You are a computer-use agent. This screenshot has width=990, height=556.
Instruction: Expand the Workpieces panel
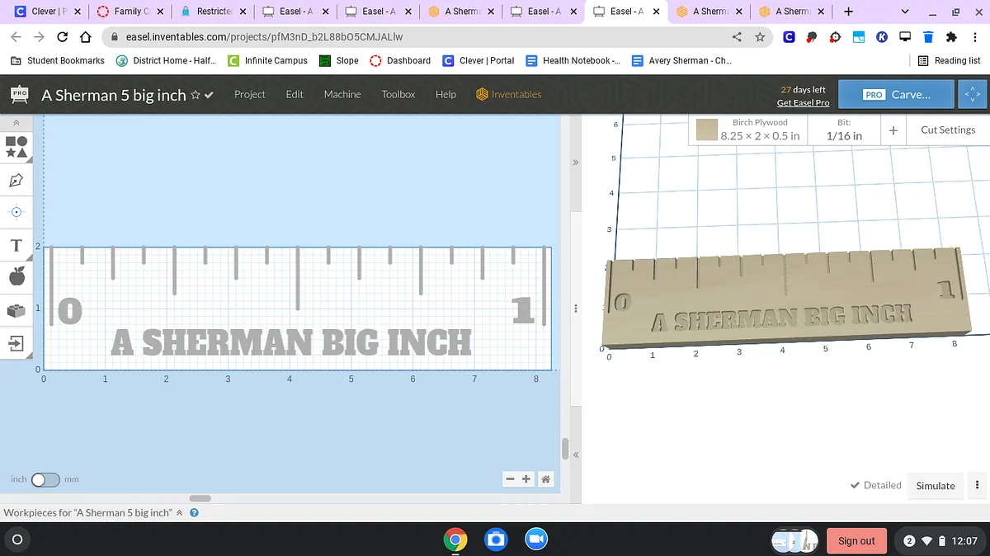pos(180,512)
